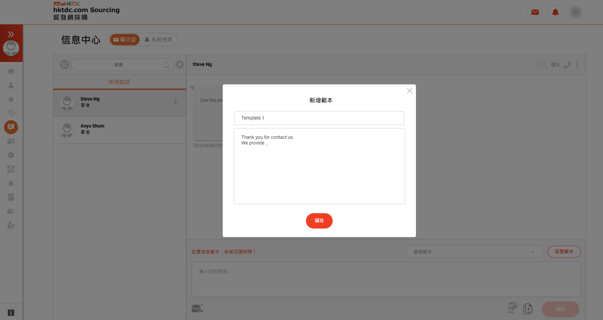Viewport: 603px width, 320px height.
Task: Open the user settings icon in sidebar
Action: [x=11, y=225]
